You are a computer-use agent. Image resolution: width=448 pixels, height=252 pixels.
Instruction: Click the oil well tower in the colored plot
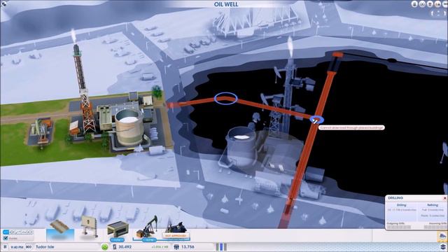pyautogui.click(x=84, y=89)
